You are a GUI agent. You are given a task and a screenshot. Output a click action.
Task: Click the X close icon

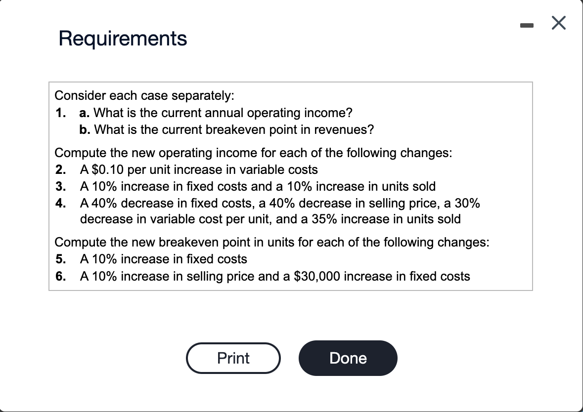pyautogui.click(x=558, y=23)
